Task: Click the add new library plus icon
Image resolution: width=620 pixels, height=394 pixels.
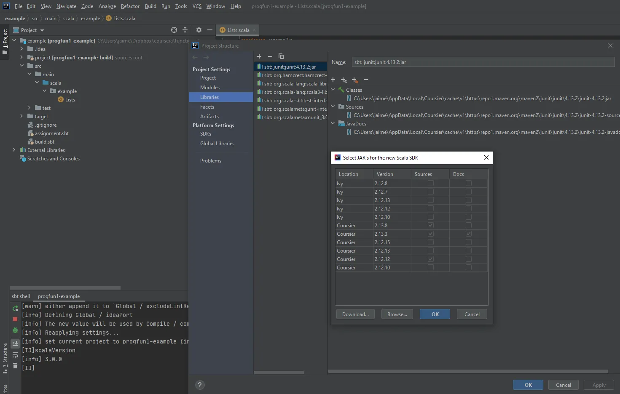Action: click(x=259, y=56)
